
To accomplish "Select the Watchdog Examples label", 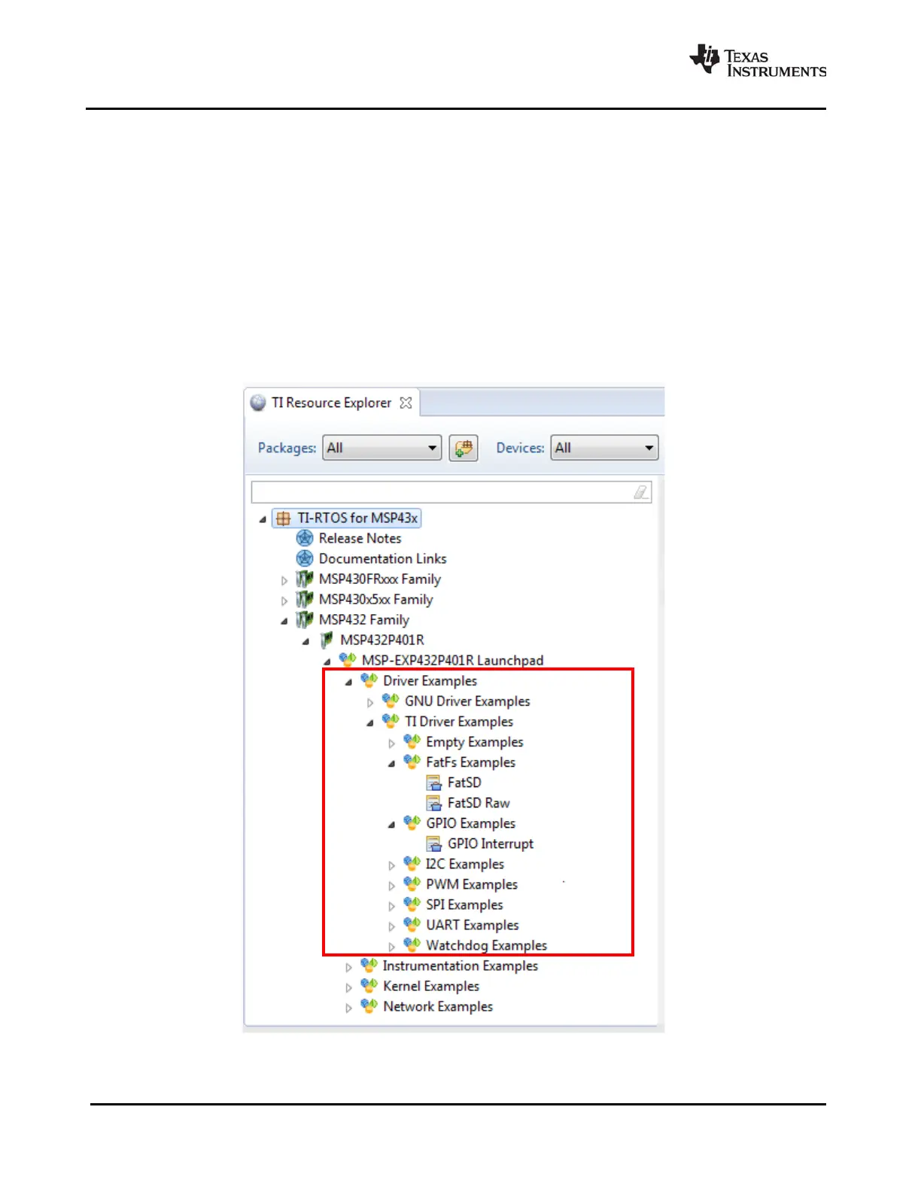I will coord(486,945).
